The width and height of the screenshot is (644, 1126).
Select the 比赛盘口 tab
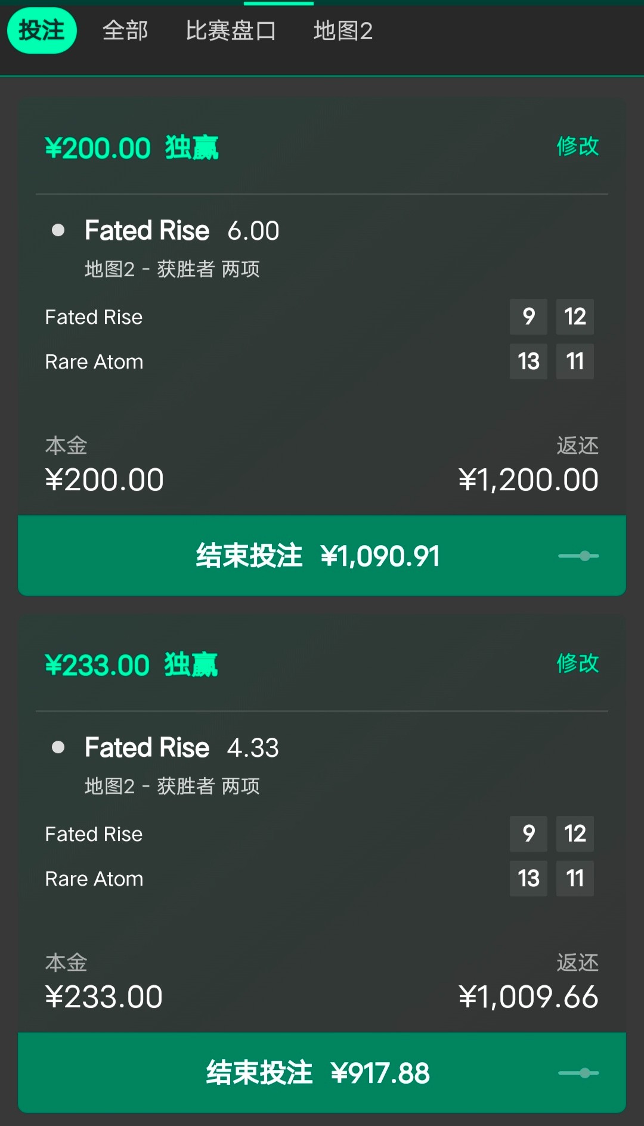pyautogui.click(x=231, y=30)
